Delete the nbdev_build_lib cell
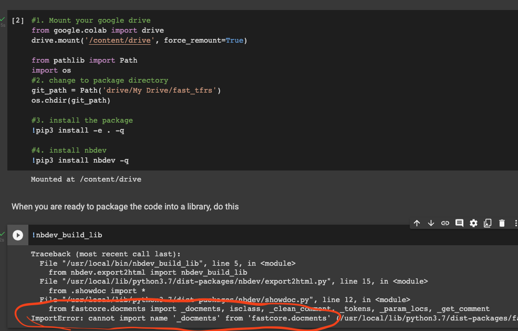The image size is (518, 331). tap(501, 223)
